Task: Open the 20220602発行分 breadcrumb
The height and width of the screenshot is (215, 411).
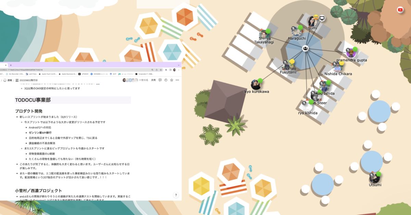Action: click(27, 80)
